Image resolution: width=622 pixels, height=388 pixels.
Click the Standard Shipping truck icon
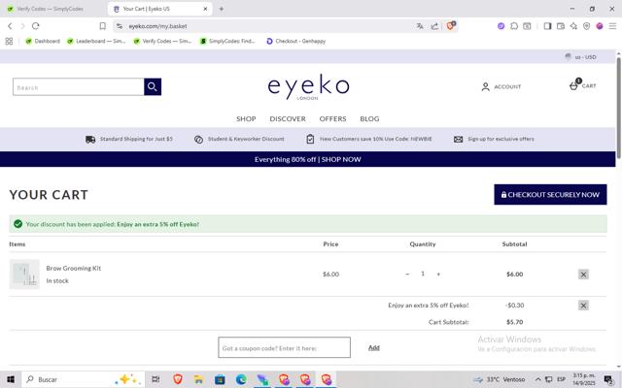90,139
